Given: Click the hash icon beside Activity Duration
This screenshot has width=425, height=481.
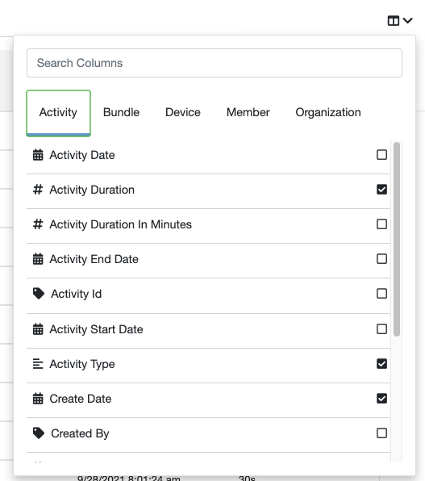Looking at the screenshot, I should coord(38,190).
